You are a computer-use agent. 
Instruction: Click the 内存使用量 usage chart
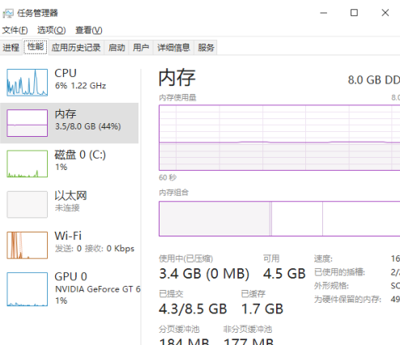279,138
